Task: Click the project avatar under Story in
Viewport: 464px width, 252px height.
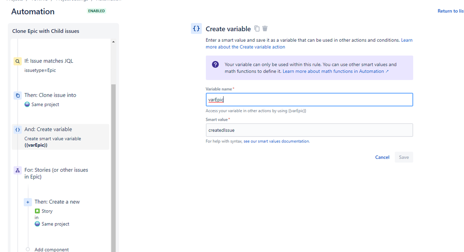Action: click(x=37, y=224)
